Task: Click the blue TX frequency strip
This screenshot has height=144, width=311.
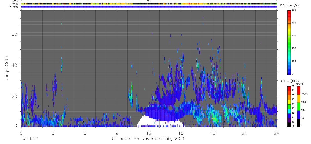Action: [149, 7]
